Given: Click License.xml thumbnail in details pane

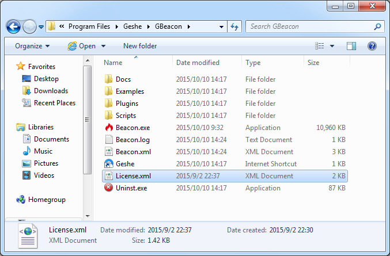Looking at the screenshot, I should coord(28,236).
